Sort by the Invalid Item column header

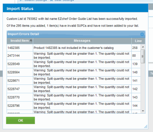coord(20,41)
